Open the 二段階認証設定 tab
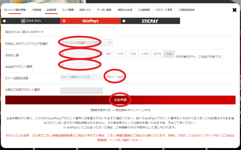This screenshot has width=241, height=150. (x=186, y=10)
